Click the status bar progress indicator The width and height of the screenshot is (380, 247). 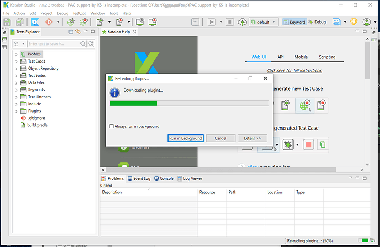(363, 240)
